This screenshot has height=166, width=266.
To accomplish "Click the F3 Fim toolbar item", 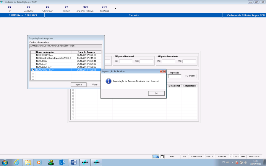I will click(9, 9).
